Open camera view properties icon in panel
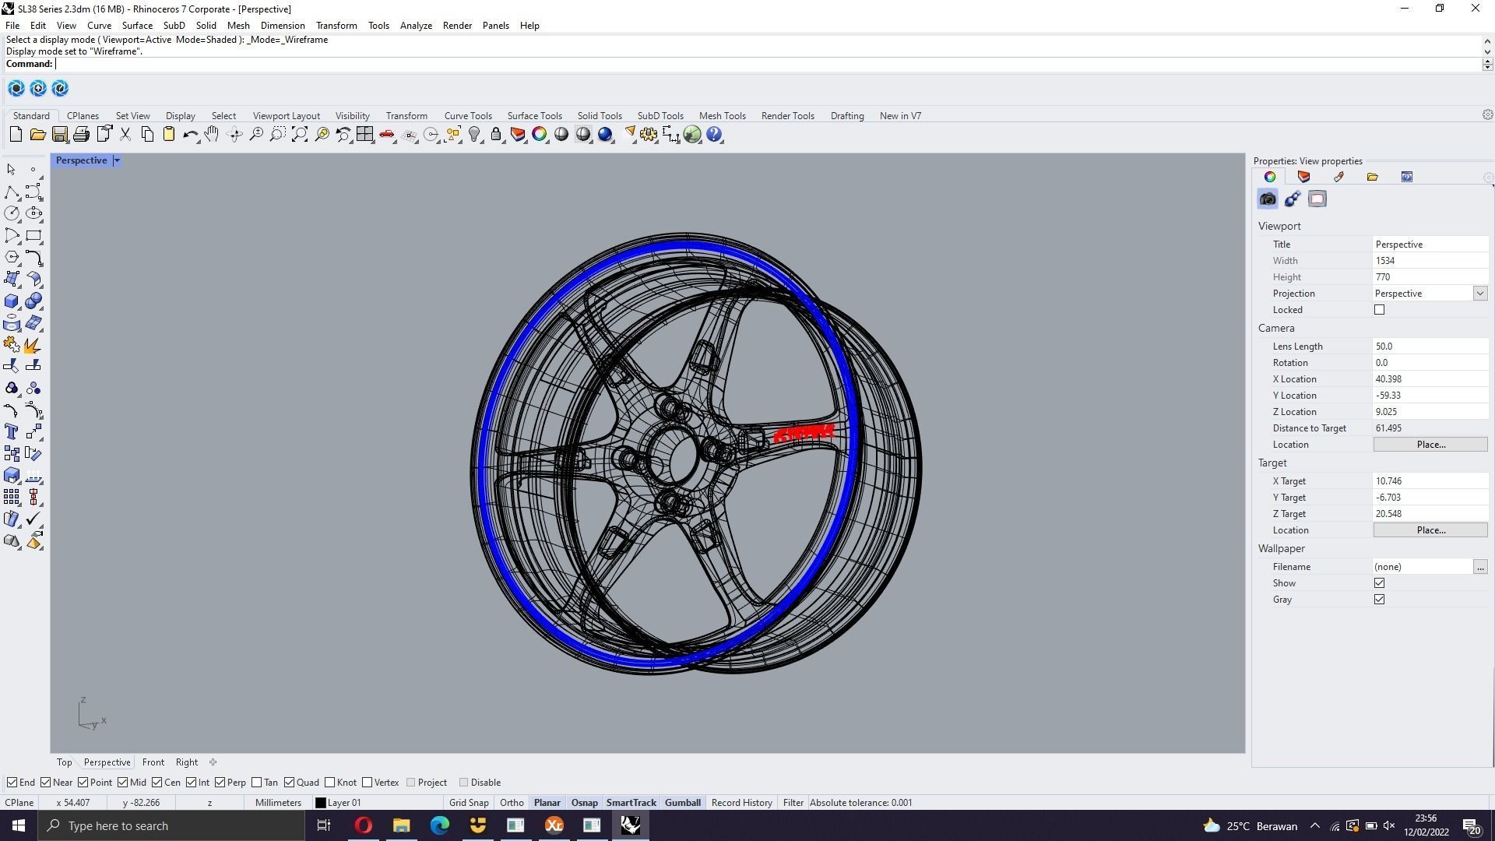Image resolution: width=1495 pixels, height=841 pixels. [x=1268, y=199]
